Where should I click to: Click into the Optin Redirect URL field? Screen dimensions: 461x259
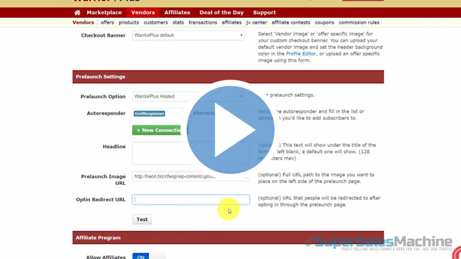coord(191,200)
